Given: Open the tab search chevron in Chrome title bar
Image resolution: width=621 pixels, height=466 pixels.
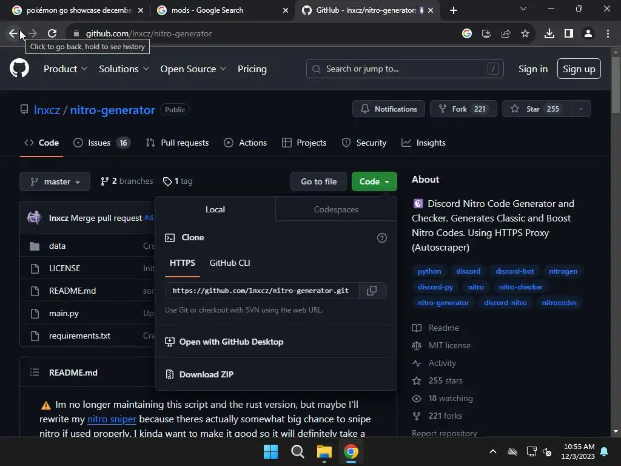Looking at the screenshot, I should [x=523, y=8].
